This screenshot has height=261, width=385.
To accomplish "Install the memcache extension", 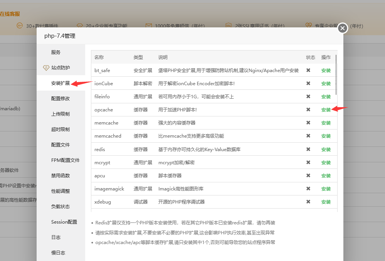I will tap(326, 123).
